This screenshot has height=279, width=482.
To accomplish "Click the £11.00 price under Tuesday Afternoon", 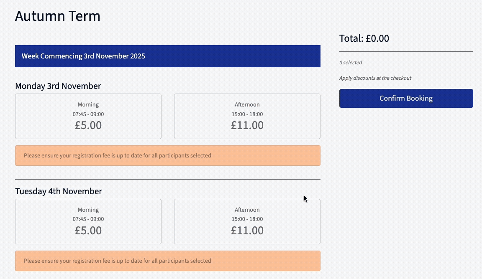I will [x=247, y=231].
